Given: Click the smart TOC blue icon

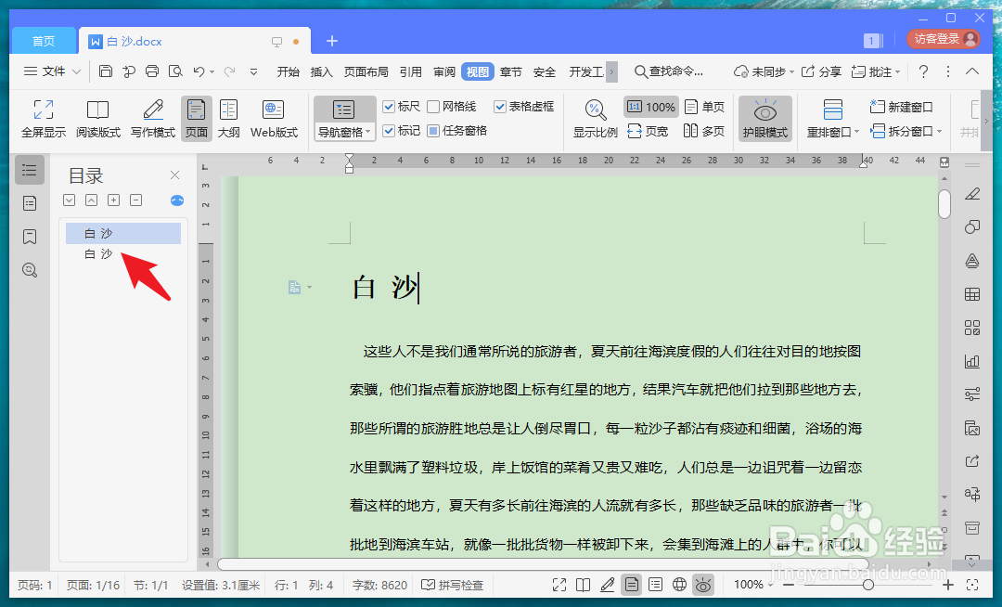Looking at the screenshot, I should [x=177, y=200].
